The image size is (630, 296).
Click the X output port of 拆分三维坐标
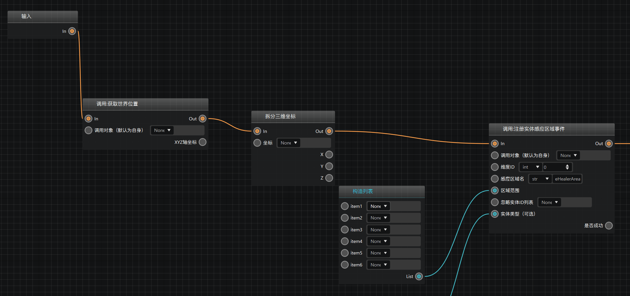tap(329, 155)
